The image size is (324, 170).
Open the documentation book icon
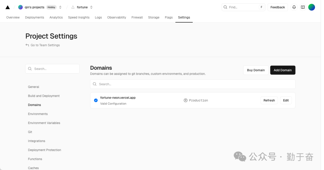point(303,7)
